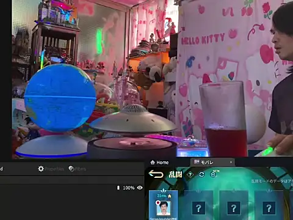Viewport: 293px width, 220px height.
Task: Click the 乱闘 mode title
Action: (175, 175)
